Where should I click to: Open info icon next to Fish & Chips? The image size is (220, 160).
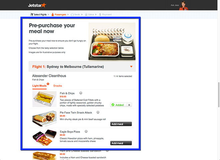click(81, 93)
